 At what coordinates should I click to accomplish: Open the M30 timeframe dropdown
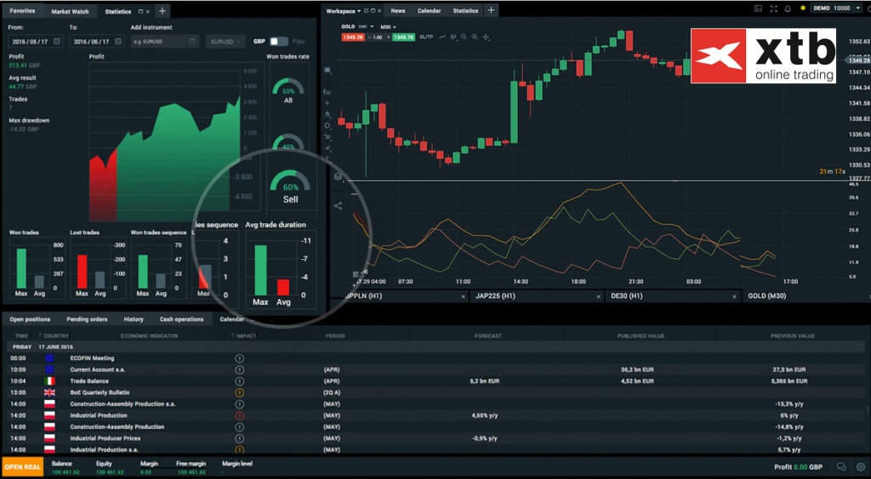pyautogui.click(x=388, y=26)
